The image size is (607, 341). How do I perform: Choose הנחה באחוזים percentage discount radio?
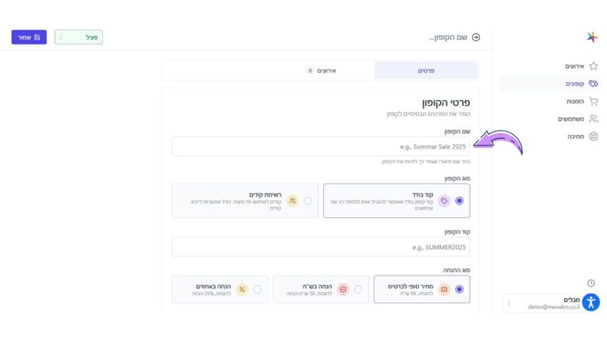258,289
